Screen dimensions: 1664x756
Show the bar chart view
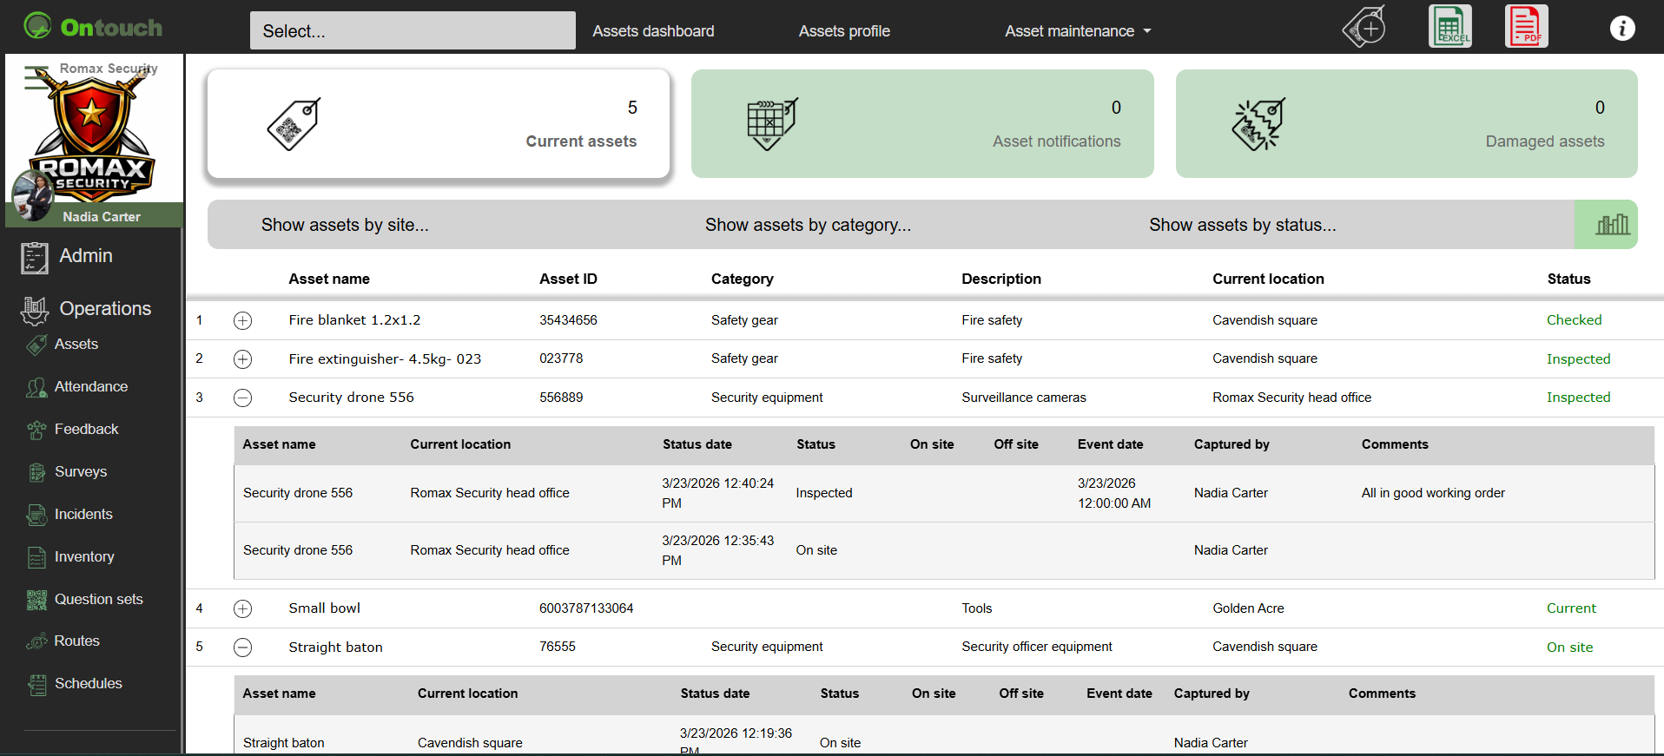click(x=1611, y=225)
